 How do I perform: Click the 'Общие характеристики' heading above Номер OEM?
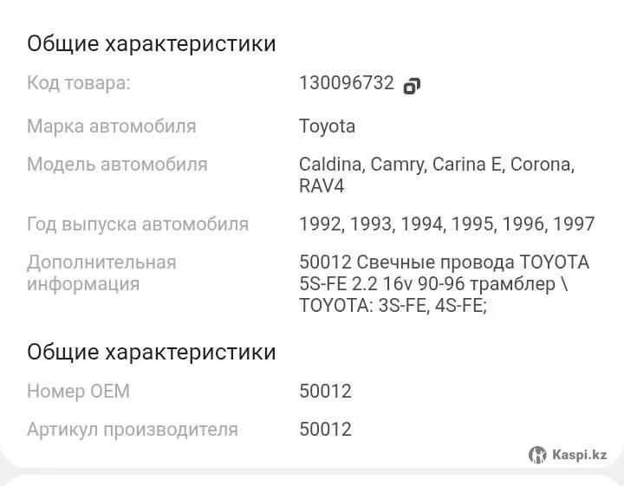coord(151,353)
